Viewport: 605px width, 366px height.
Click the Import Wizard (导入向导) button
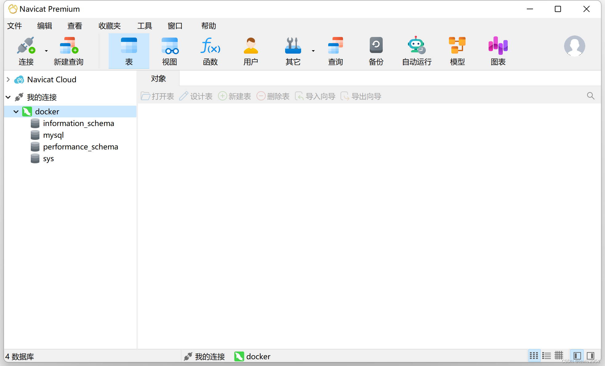tap(315, 96)
